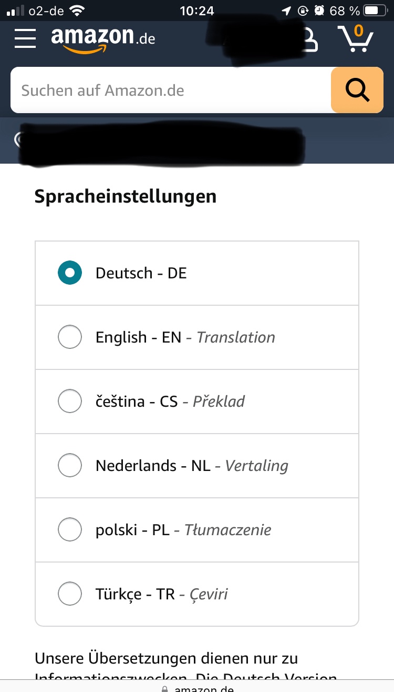Select the Nederlands - NL radio option
The image size is (394, 692).
click(70, 466)
